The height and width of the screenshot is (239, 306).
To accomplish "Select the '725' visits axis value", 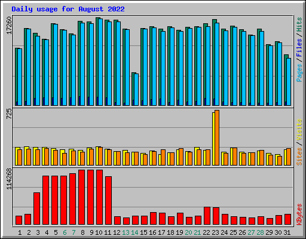I will pos(9,114).
